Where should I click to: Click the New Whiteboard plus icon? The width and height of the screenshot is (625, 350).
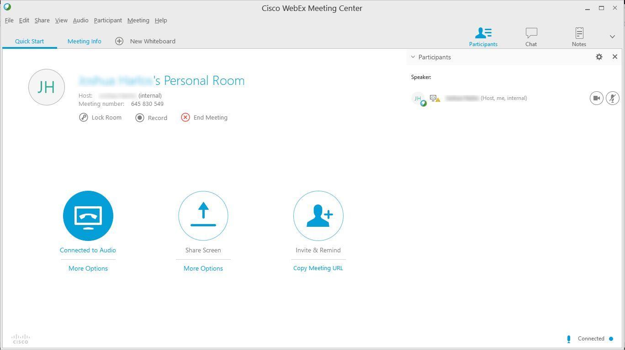119,41
